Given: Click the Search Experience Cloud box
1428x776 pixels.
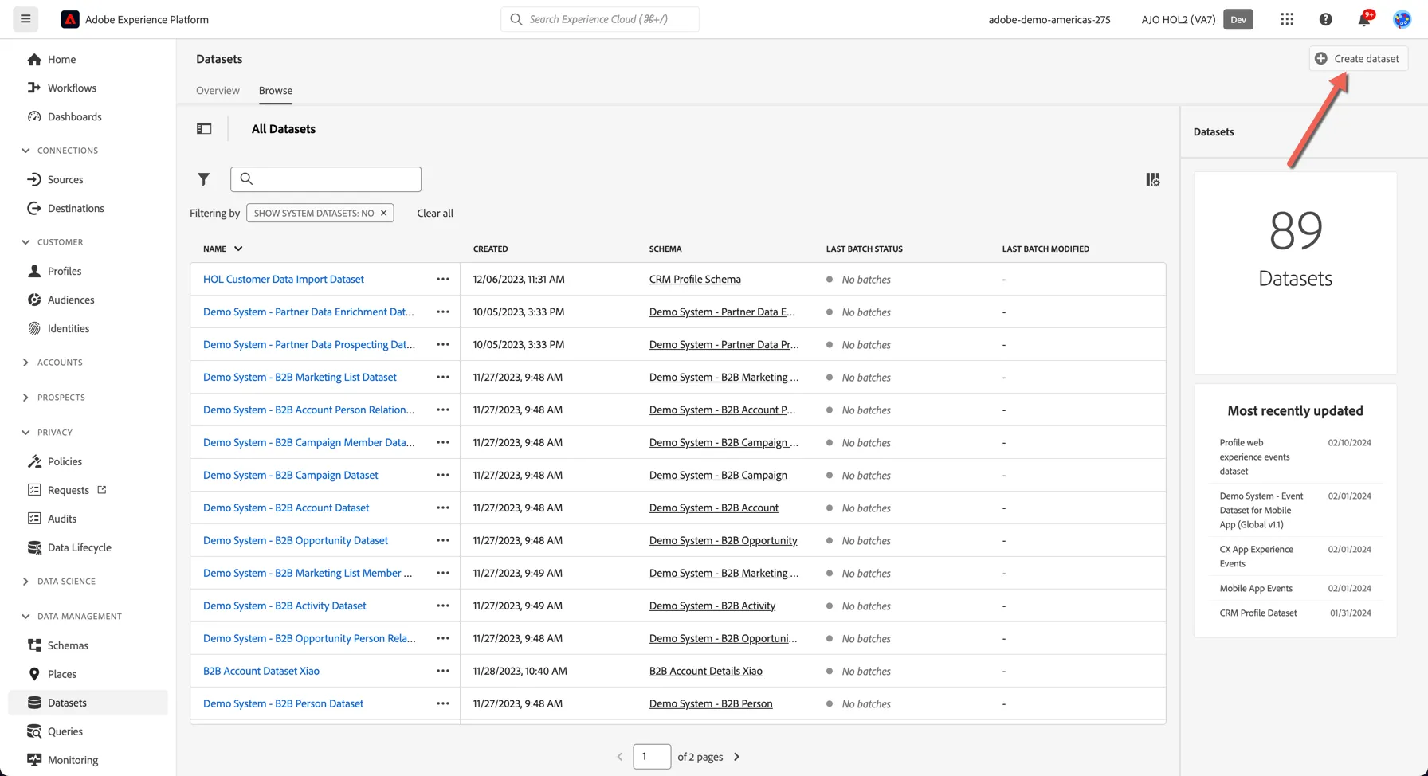Looking at the screenshot, I should tap(600, 19).
